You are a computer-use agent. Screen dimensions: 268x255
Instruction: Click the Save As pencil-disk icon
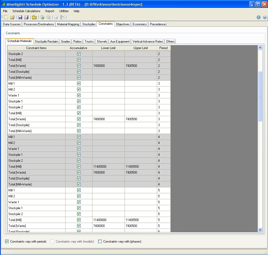pos(26,17)
